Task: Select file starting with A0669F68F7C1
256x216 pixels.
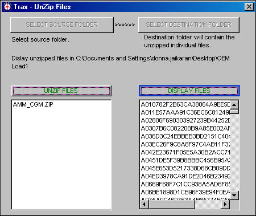Action: (x=185, y=184)
